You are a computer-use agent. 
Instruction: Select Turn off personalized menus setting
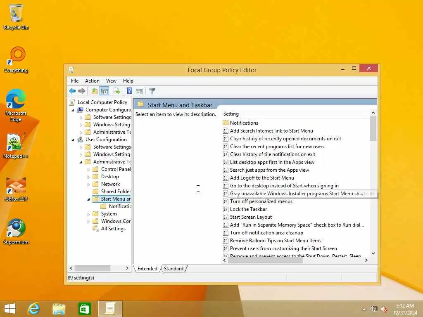pos(261,201)
